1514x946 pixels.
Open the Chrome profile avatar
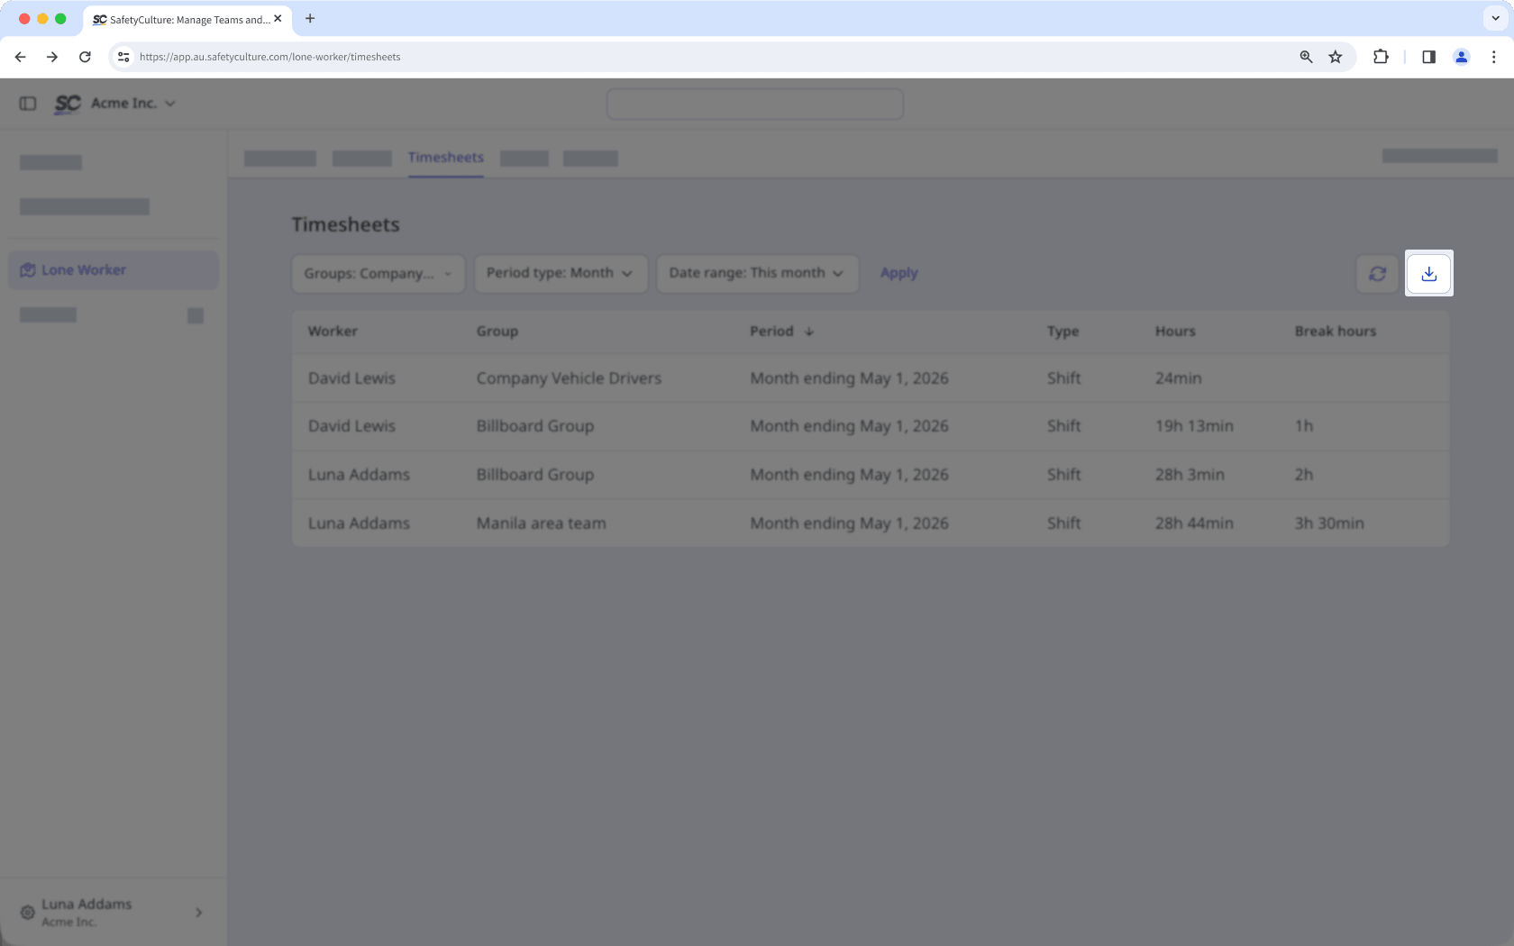[1461, 57]
